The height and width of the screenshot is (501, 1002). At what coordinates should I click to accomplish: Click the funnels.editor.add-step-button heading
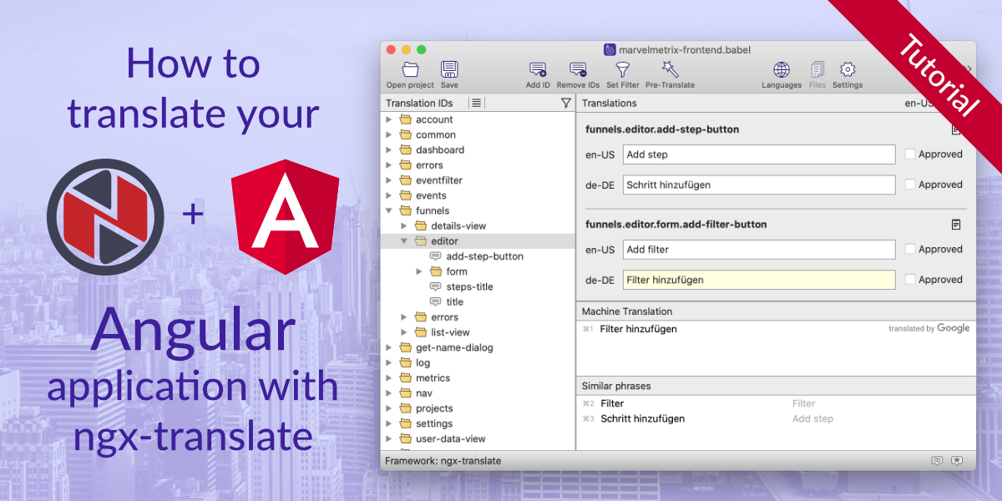[662, 129]
